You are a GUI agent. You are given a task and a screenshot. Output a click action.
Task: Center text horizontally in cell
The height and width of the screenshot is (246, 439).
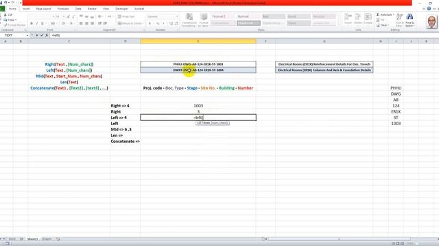click(x=86, y=23)
